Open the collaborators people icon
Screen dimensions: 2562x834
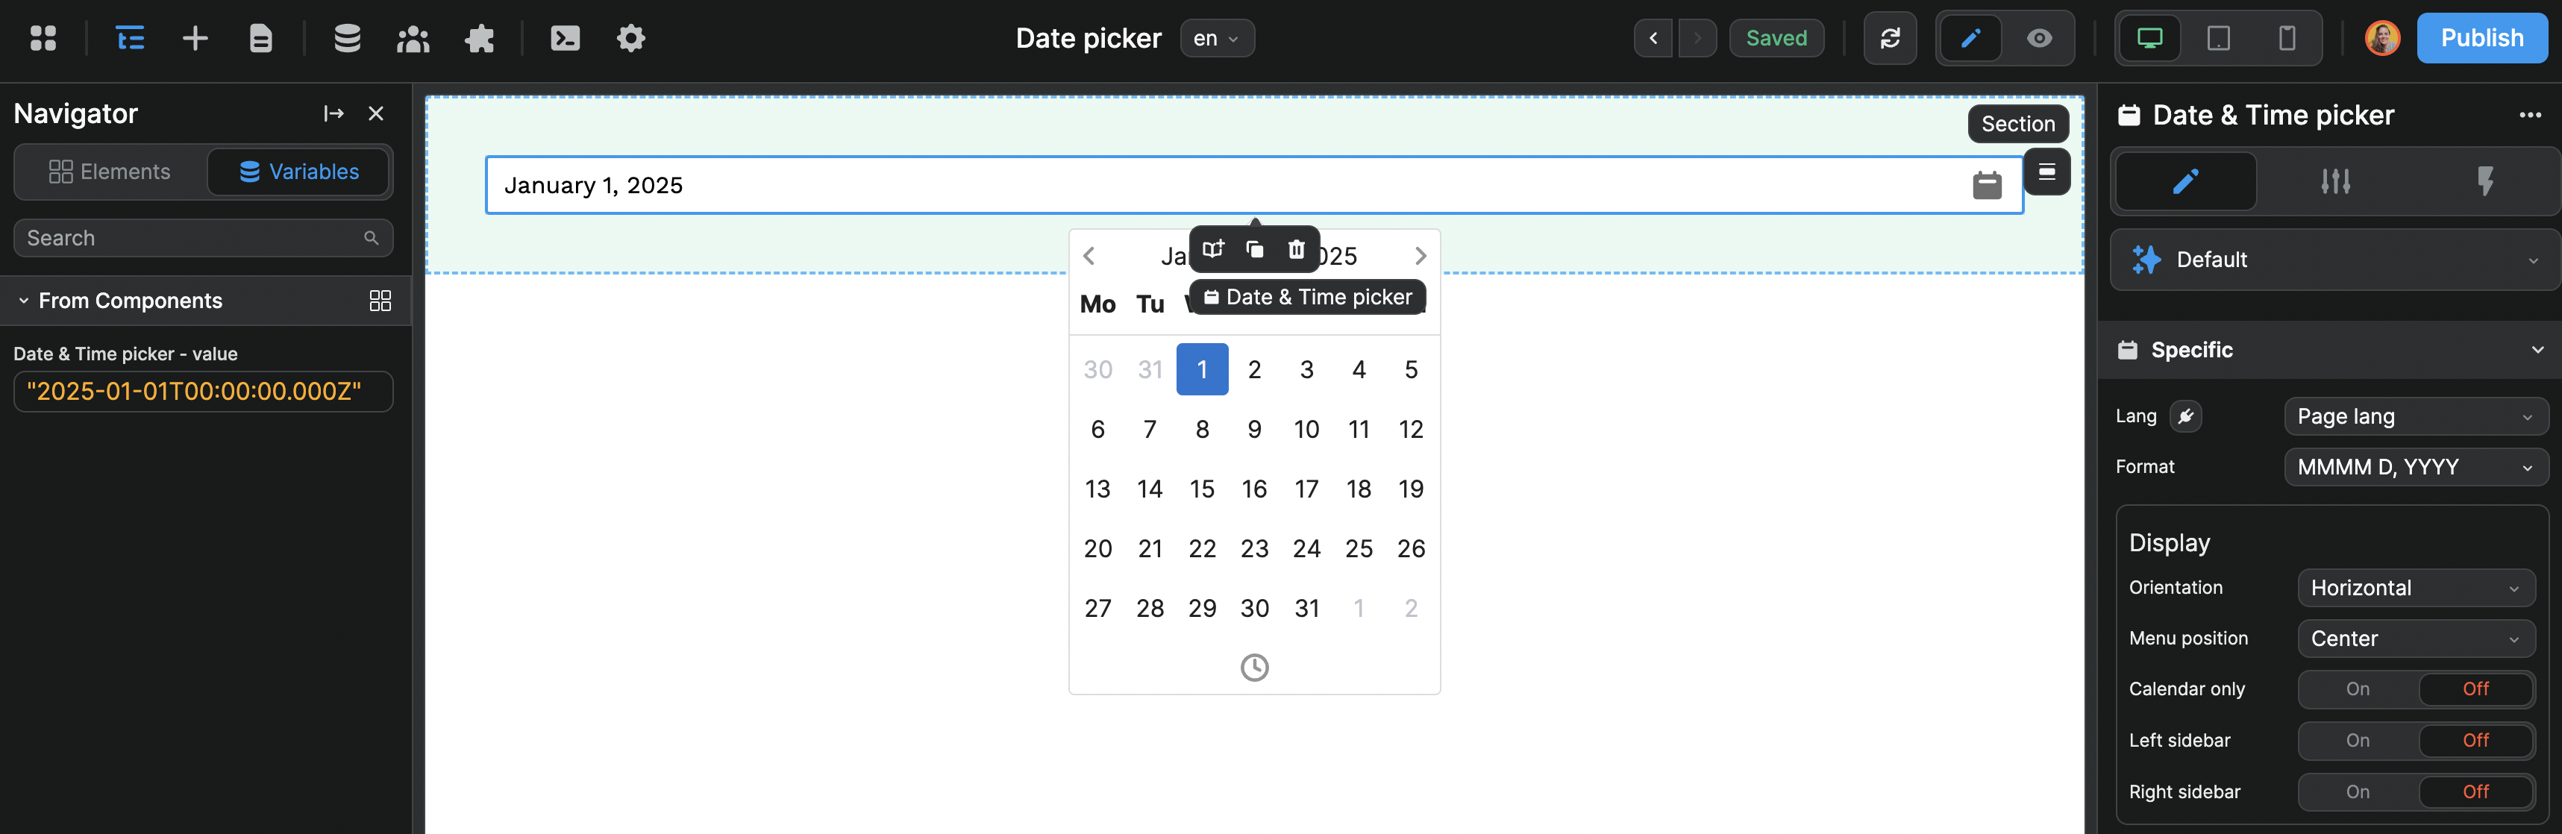click(413, 38)
